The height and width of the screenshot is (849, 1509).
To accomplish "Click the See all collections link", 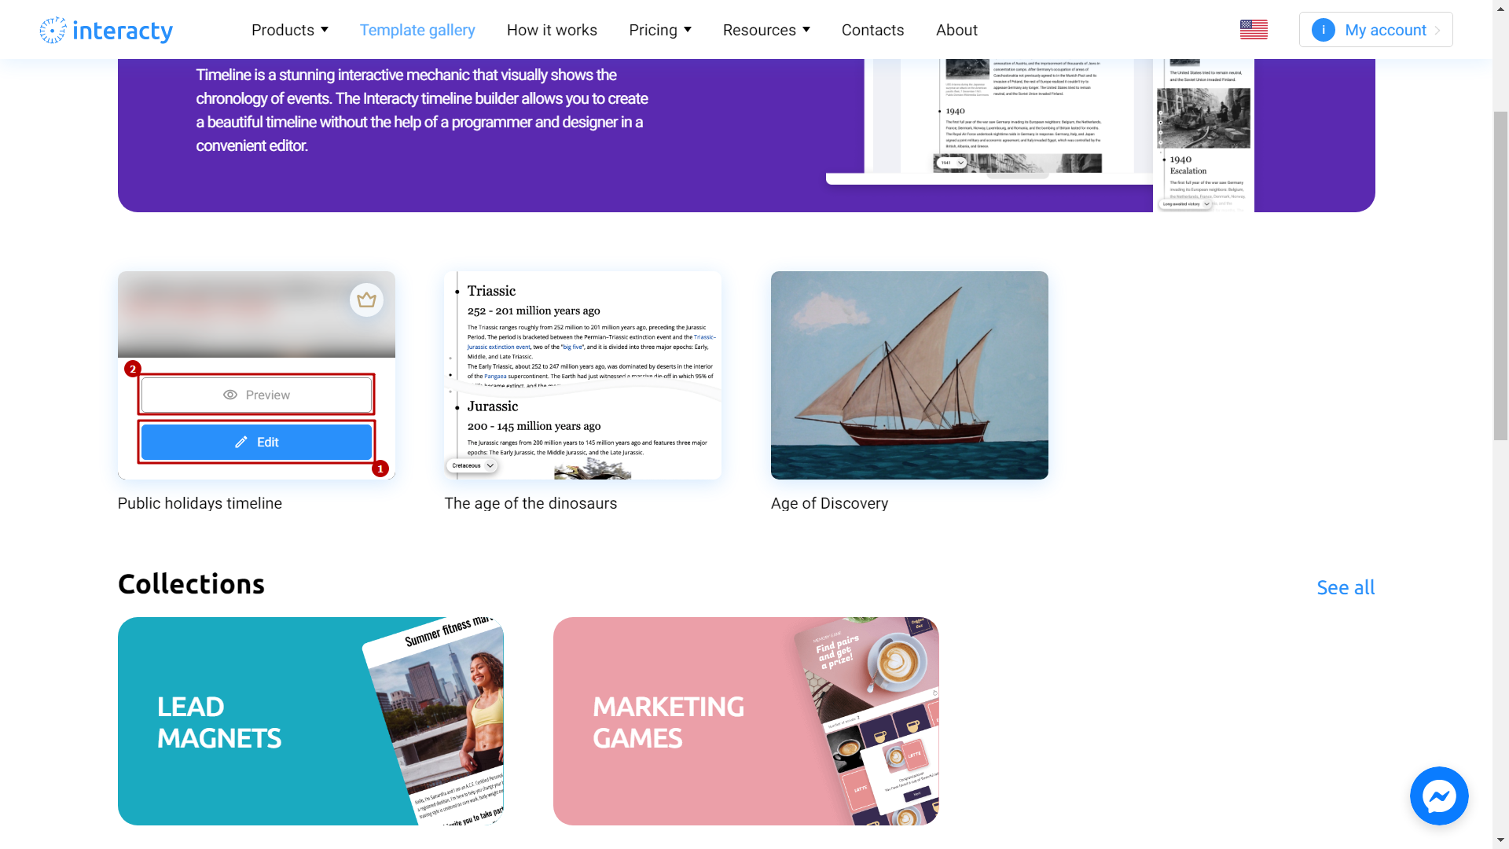I will [x=1346, y=588].
